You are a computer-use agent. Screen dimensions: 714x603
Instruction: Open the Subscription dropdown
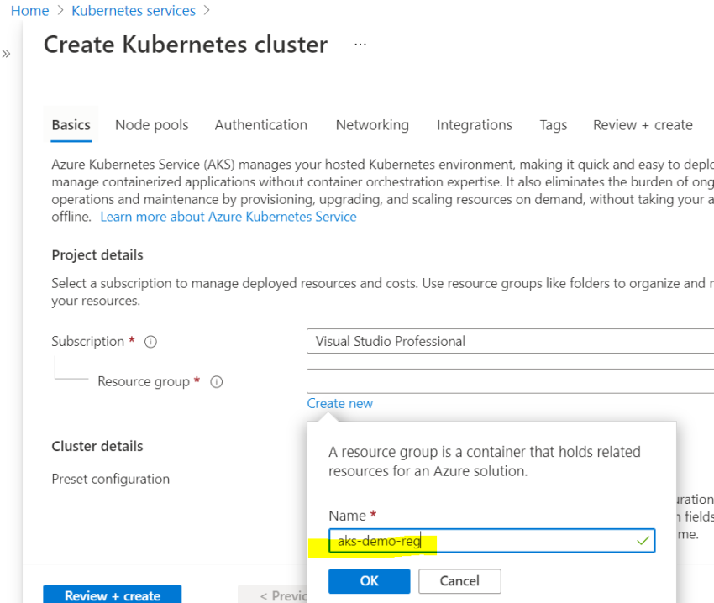coord(504,341)
